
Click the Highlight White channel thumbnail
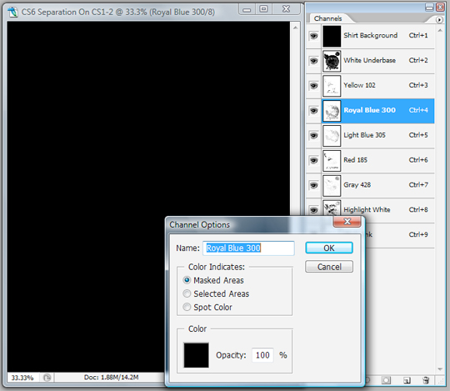coord(332,208)
